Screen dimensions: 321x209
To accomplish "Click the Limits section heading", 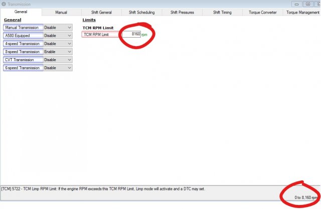I will (89, 20).
